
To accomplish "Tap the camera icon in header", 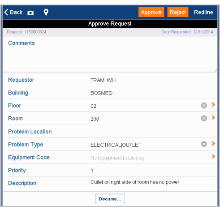I will point(30,13).
